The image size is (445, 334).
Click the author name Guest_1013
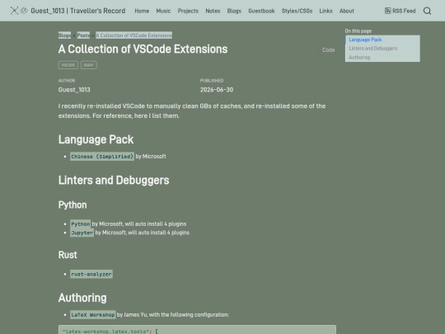74,90
